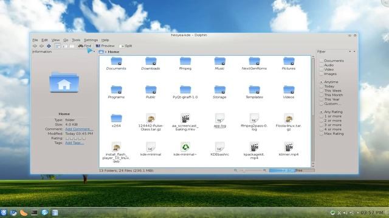Switch to Details view mode
389x218 pixels.
coord(65,46)
